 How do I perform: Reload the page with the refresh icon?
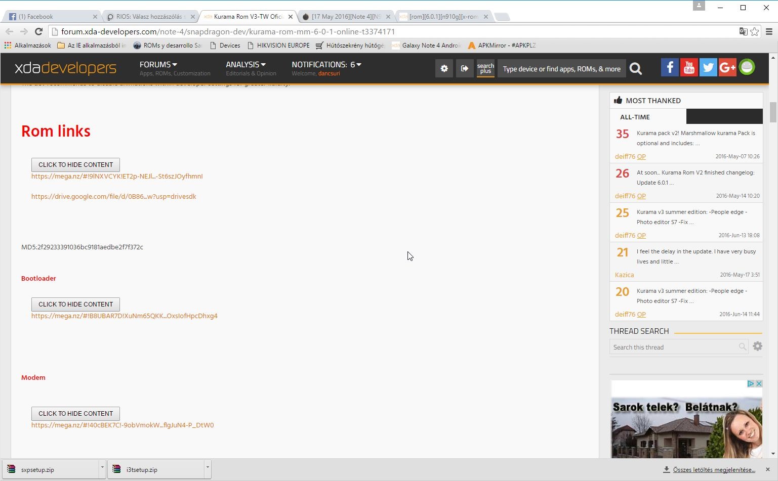pos(38,31)
